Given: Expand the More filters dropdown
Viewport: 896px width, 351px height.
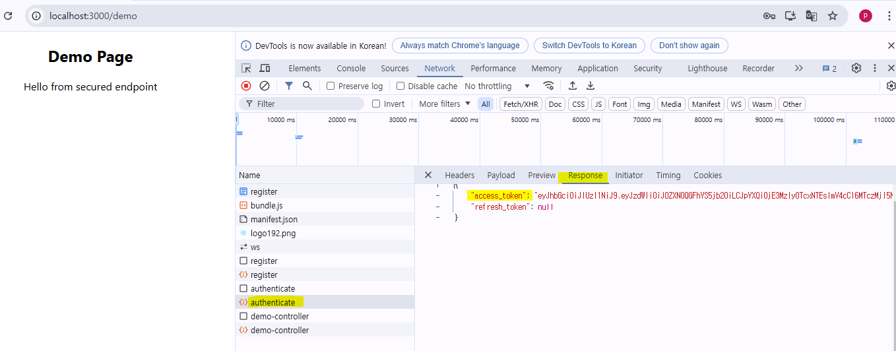Looking at the screenshot, I should coord(445,104).
